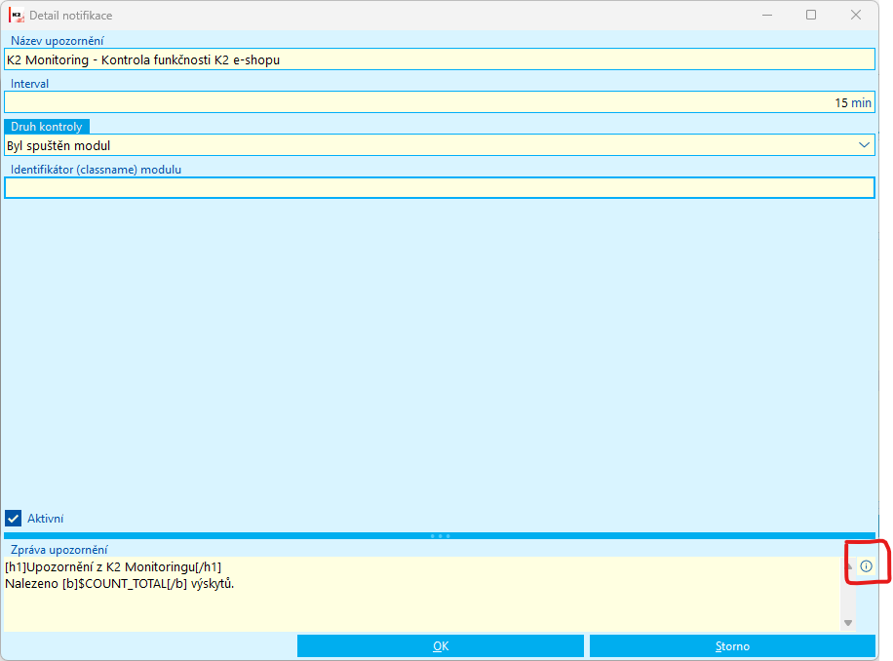Select the Byl spuštěn modul combo box

(440, 145)
